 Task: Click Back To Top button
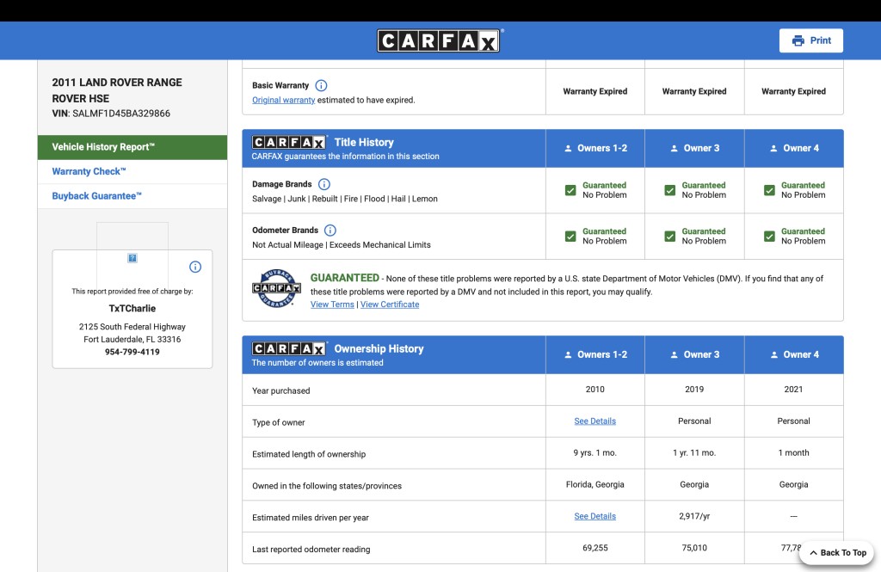pyautogui.click(x=836, y=553)
